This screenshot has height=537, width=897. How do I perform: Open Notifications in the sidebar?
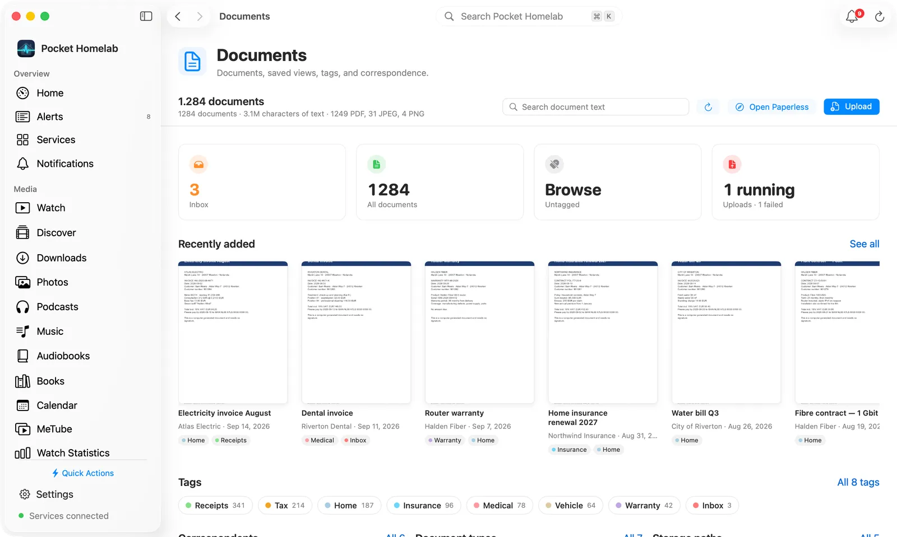pyautogui.click(x=83, y=164)
